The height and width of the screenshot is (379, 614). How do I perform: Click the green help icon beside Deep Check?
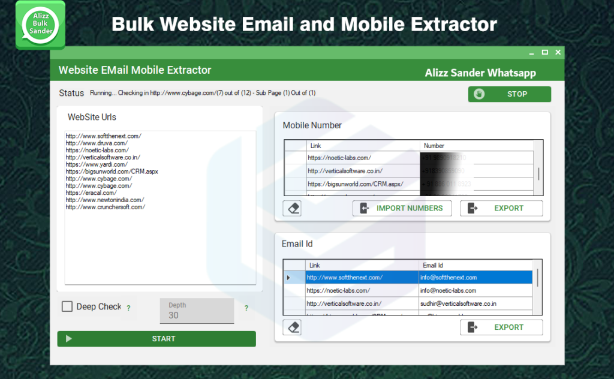pos(128,308)
